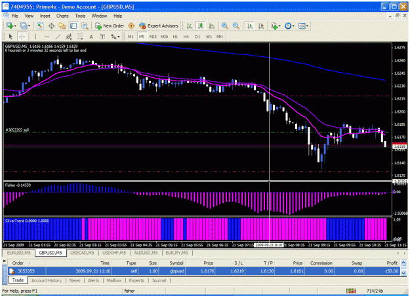Switch to the USDCAD,M5 chart tab
The image size is (410, 296).
pos(83,253)
